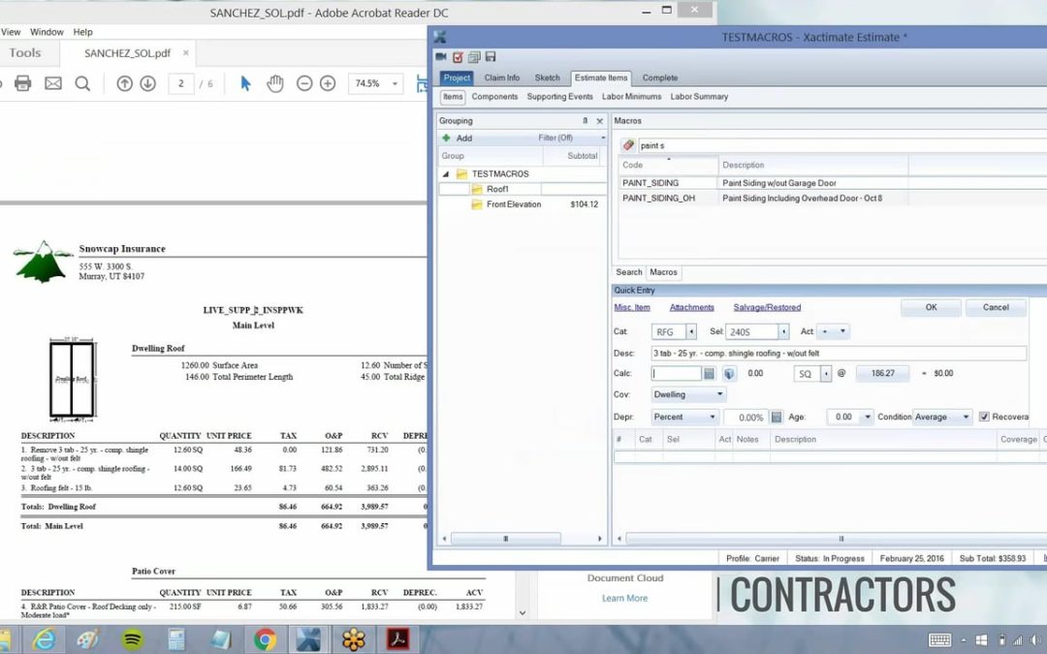The height and width of the screenshot is (654, 1047).
Task: Click Cancel in Quick Entry
Action: 996,308
